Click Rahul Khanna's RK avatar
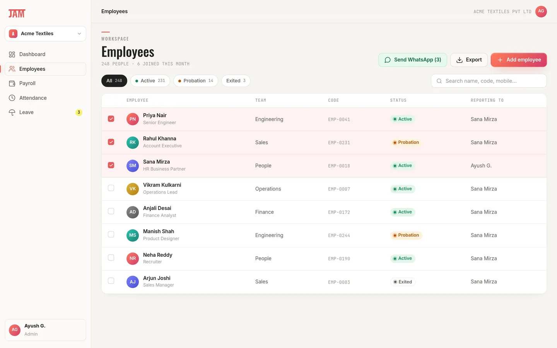 [133, 142]
